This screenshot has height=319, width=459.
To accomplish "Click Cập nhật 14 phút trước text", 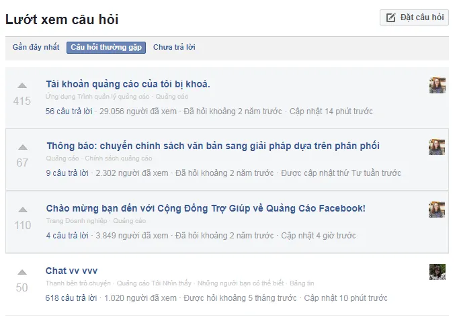I will [x=331, y=111].
